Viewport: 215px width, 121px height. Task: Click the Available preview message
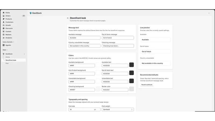155,40
